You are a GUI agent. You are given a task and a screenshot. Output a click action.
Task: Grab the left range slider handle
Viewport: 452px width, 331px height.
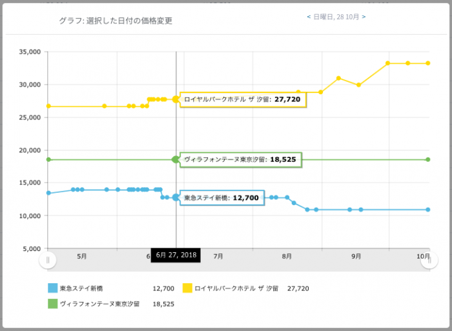coord(48,260)
